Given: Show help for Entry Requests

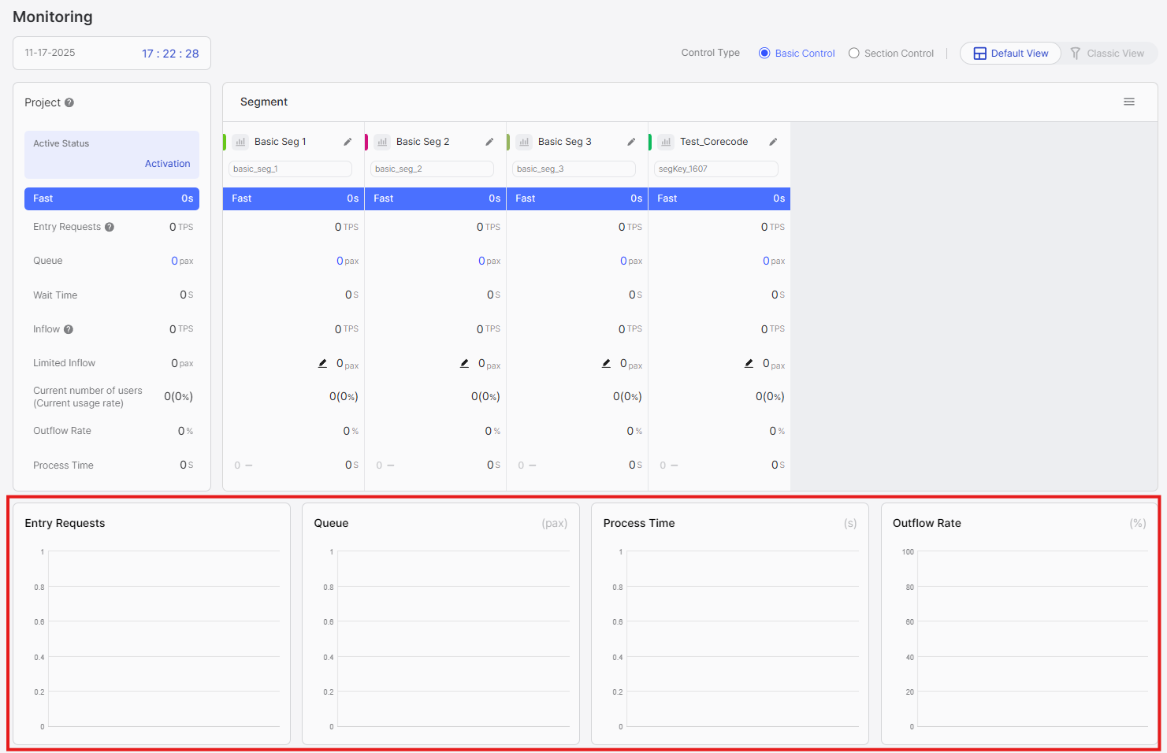Looking at the screenshot, I should tap(110, 227).
